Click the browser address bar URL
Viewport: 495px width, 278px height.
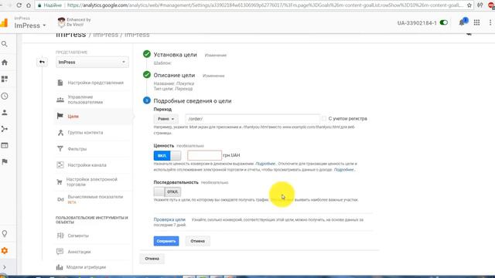click(x=265, y=5)
